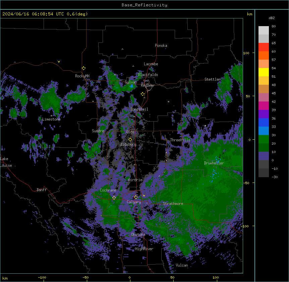Select the Cochrane label

click(108, 190)
